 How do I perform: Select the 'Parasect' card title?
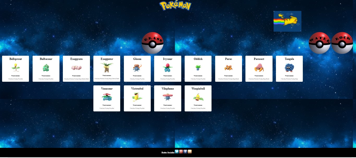[x=259, y=59]
